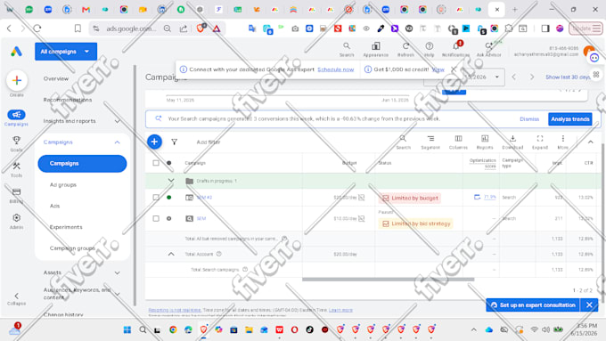Toggle green status dot for SEM #2
606x341 pixels.
[169, 198]
